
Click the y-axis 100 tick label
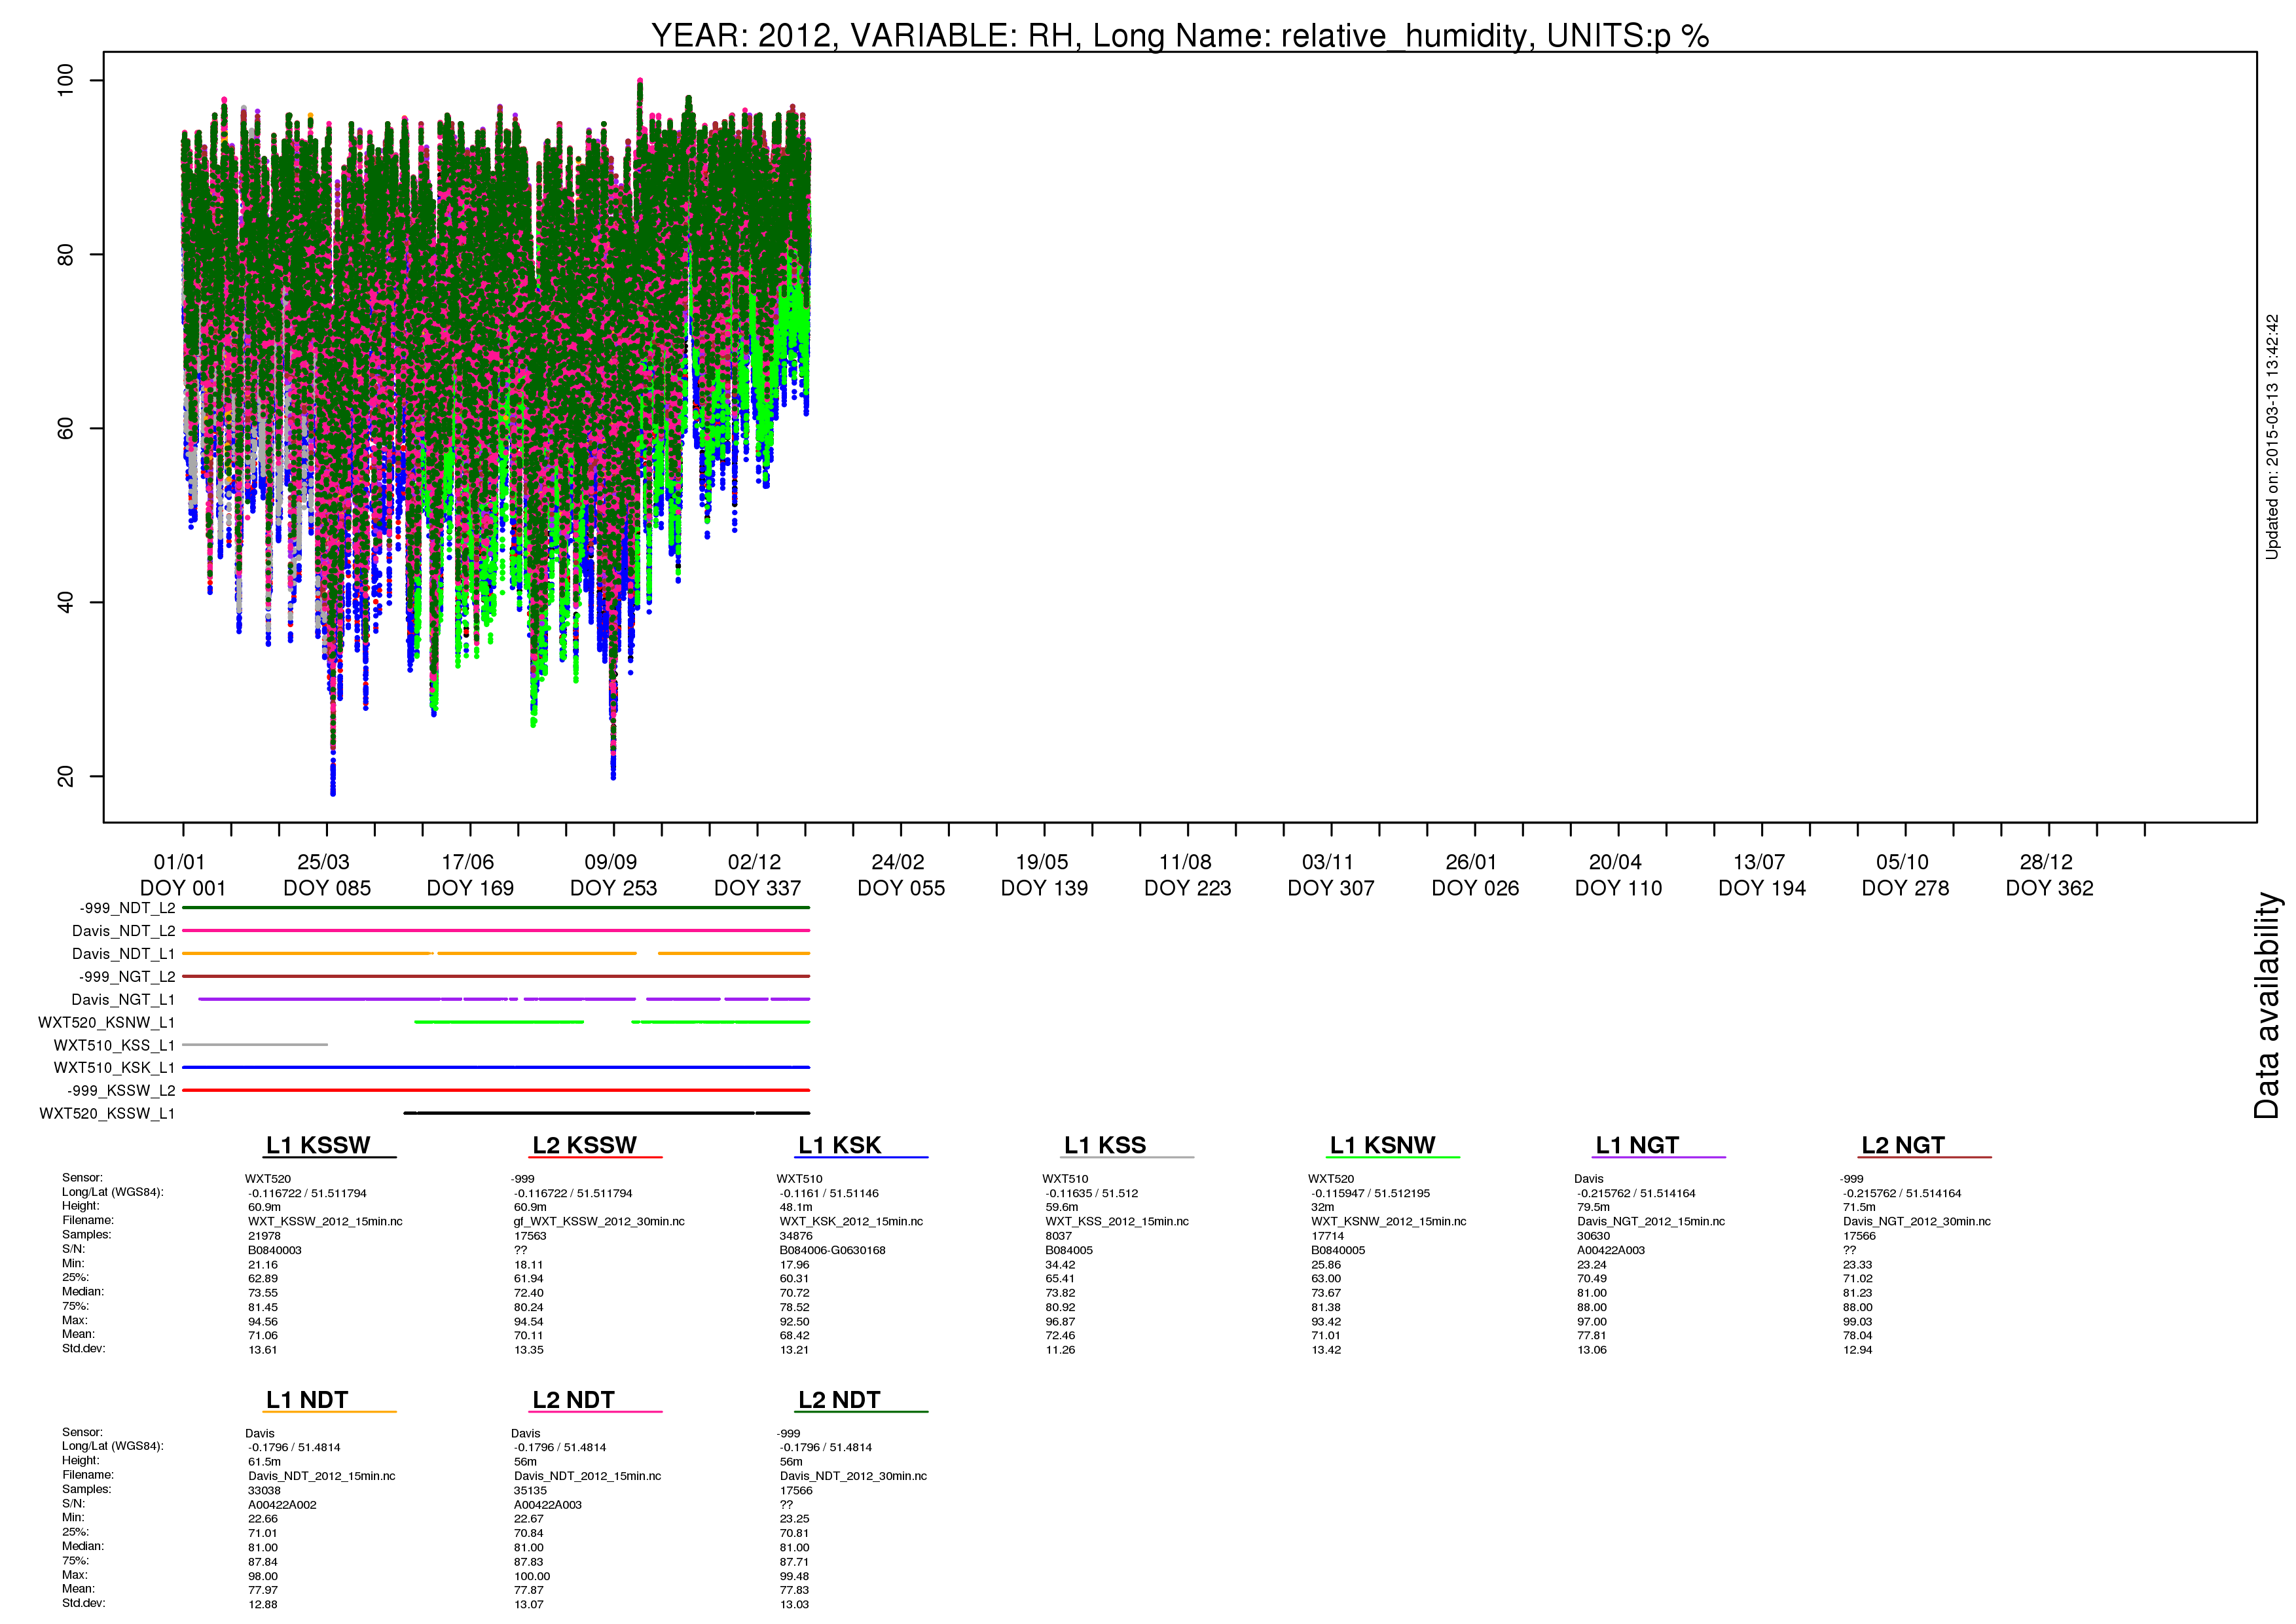pyautogui.click(x=65, y=80)
